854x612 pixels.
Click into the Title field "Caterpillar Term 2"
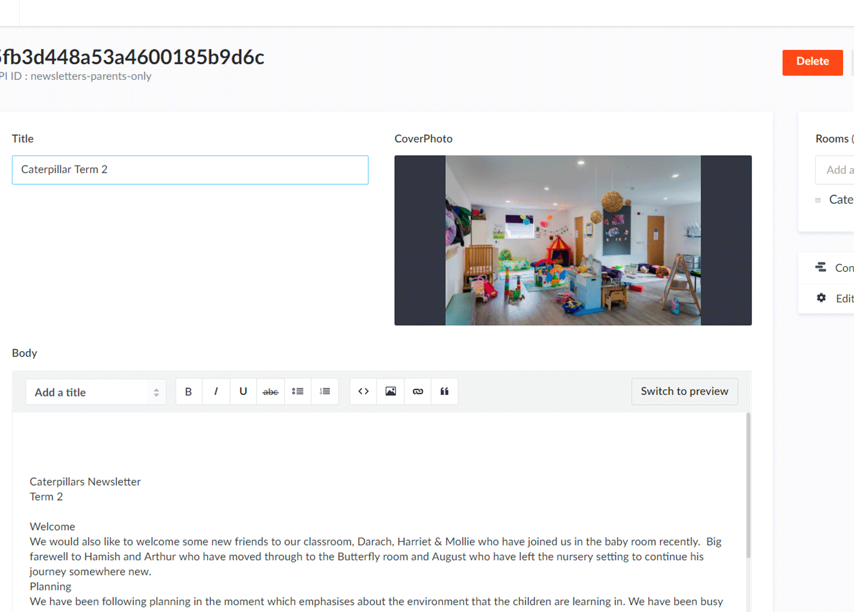coord(190,170)
